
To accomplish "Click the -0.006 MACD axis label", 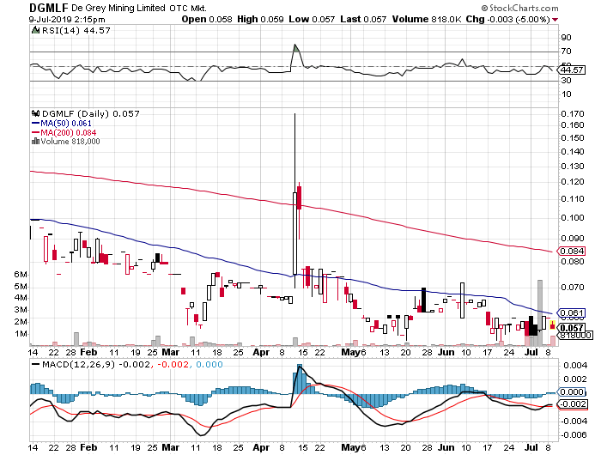I will [x=574, y=435].
